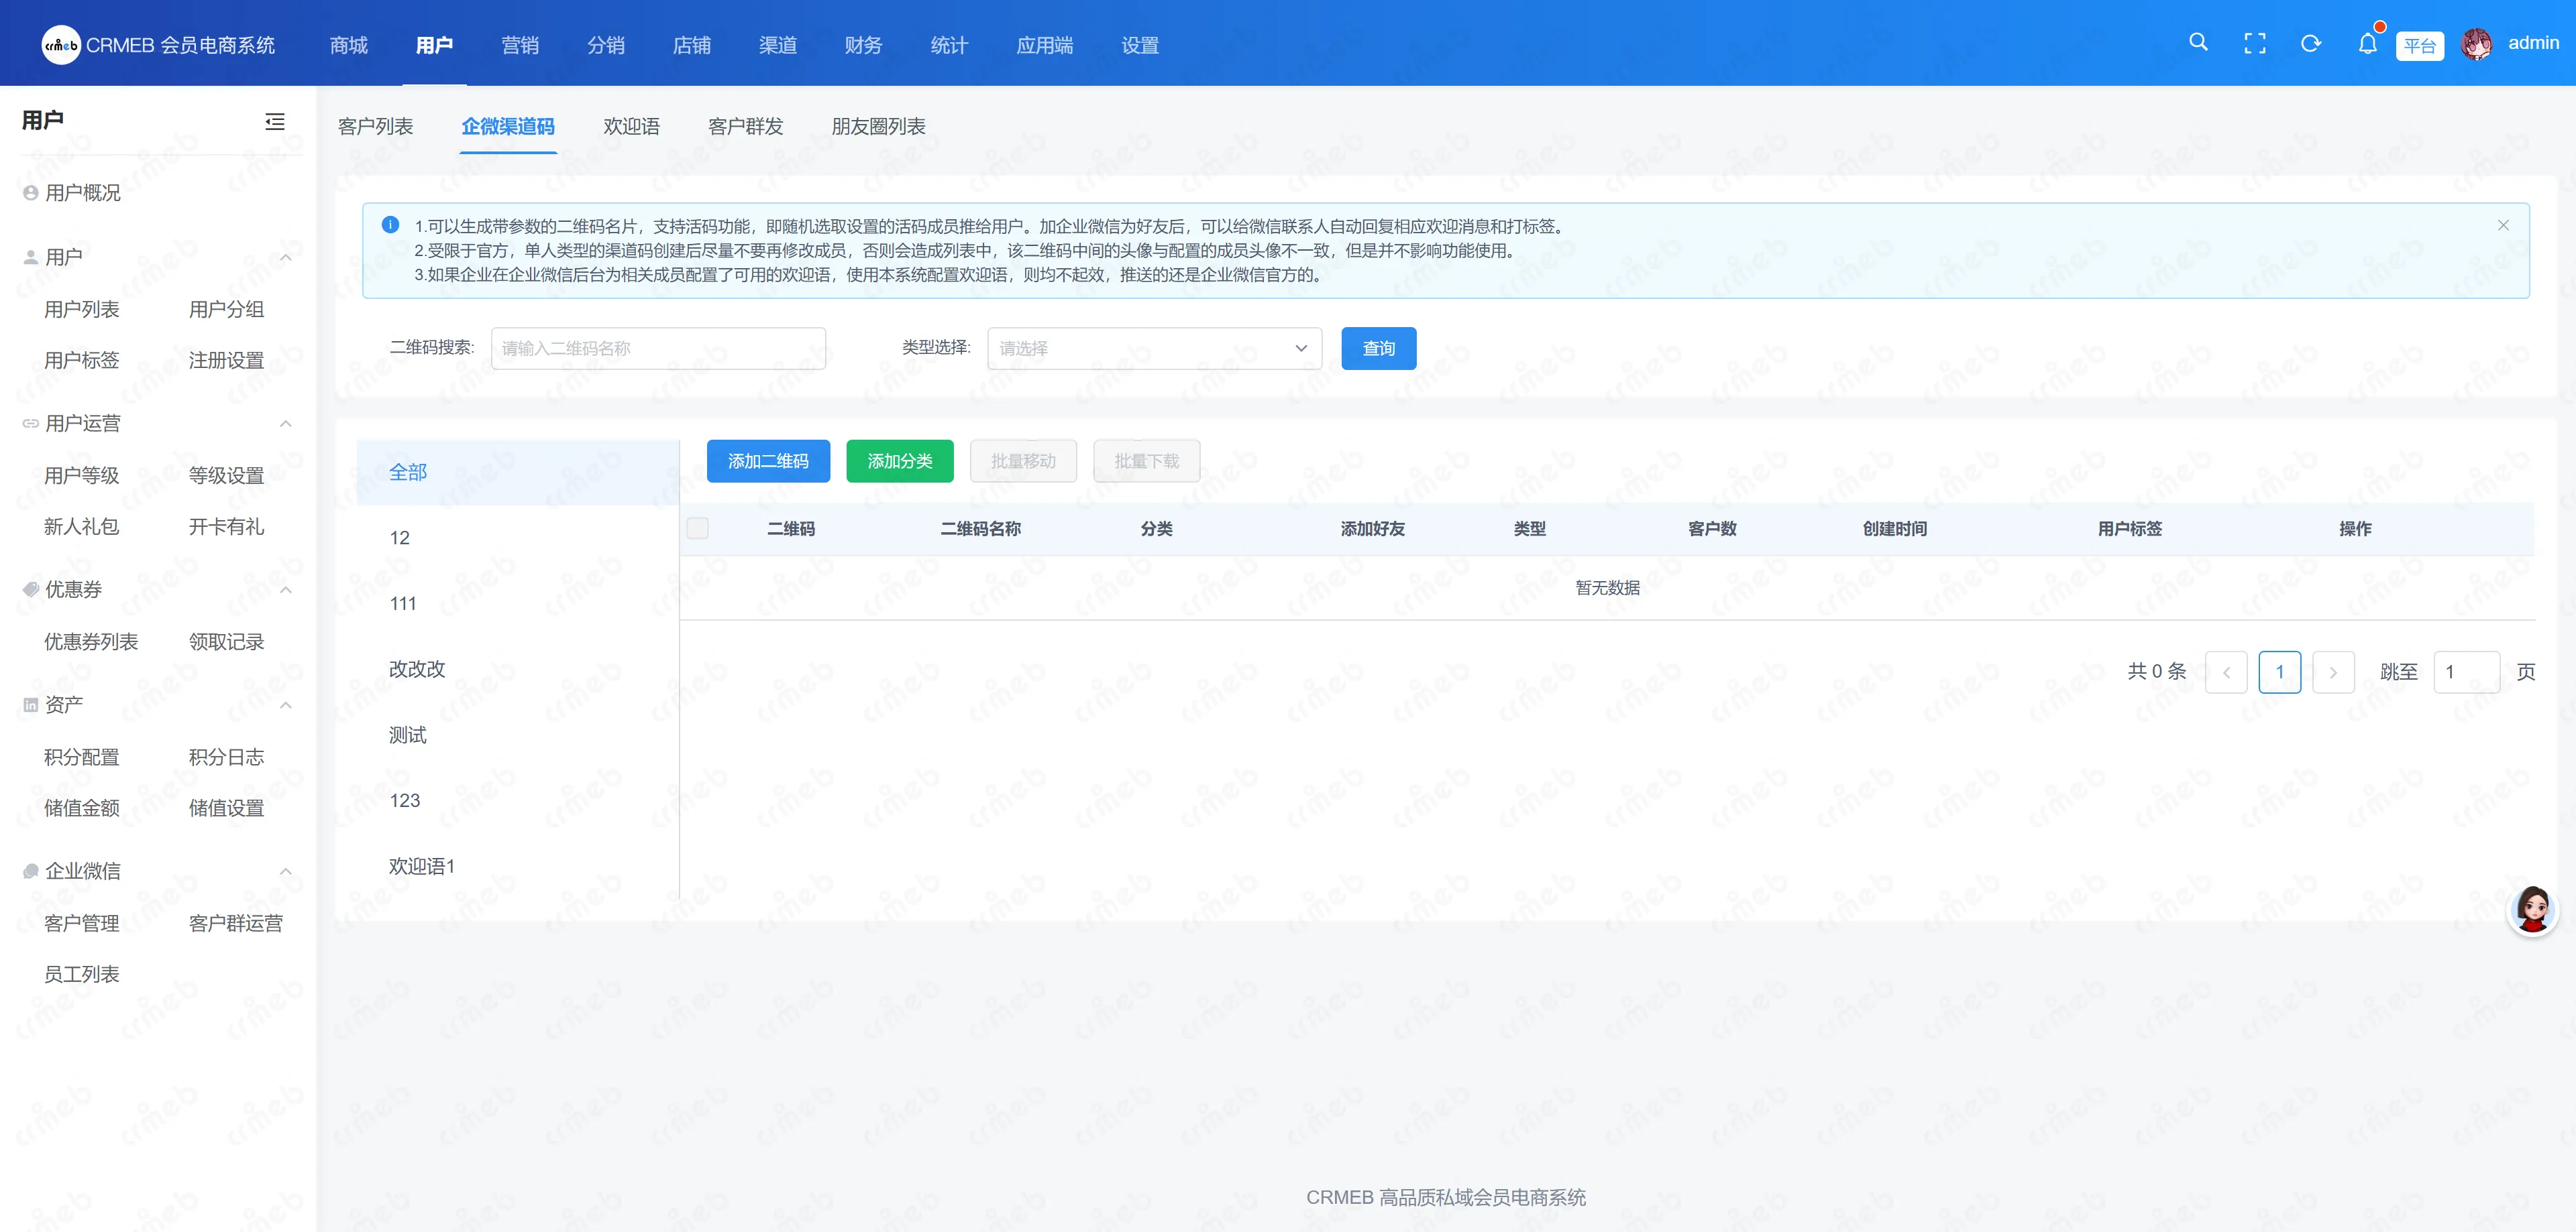
Task: Click the refresh page icon
Action: click(x=2310, y=43)
